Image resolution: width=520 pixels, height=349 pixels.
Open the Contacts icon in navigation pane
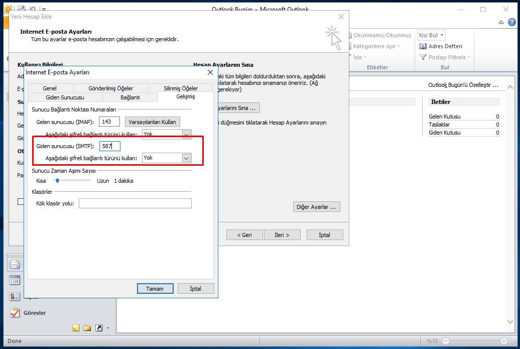pos(15,296)
